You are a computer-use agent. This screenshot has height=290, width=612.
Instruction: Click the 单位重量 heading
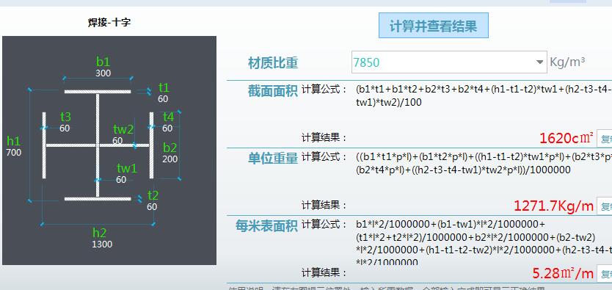(x=273, y=158)
